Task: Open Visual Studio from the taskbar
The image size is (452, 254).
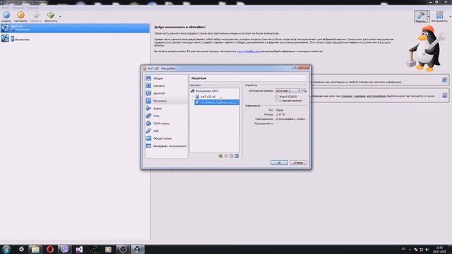Action: [79, 249]
